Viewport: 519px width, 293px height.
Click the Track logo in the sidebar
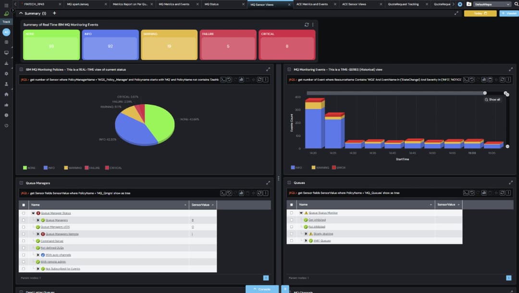point(6,21)
